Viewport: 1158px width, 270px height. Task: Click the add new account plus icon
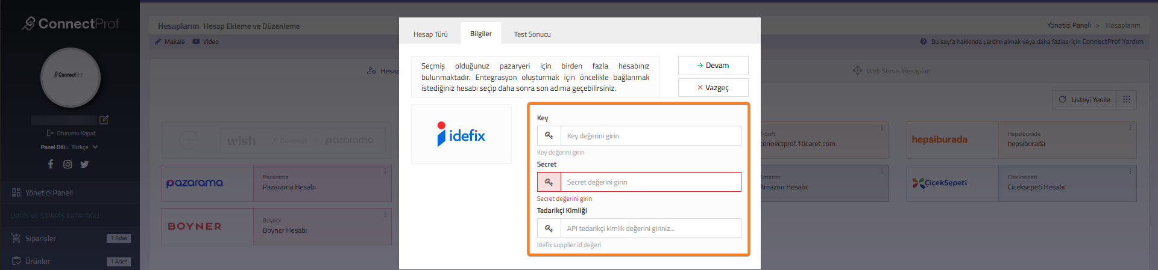tap(189, 140)
